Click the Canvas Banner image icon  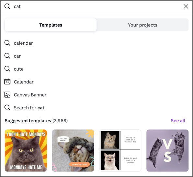click(x=7, y=95)
